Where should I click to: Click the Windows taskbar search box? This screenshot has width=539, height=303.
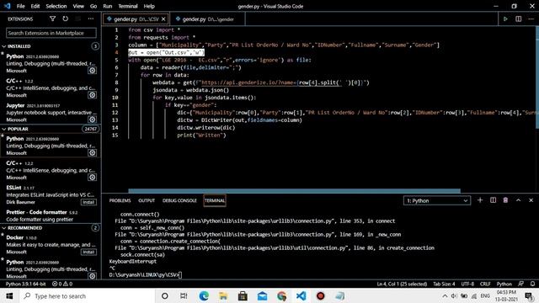click(x=88, y=295)
